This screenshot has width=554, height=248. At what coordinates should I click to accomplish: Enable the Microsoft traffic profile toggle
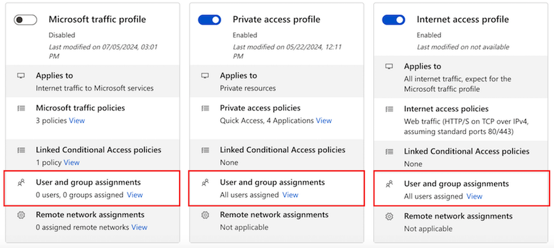pyautogui.click(x=26, y=20)
